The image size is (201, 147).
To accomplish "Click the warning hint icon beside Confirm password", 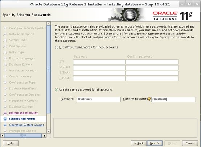I will point(149,99).
